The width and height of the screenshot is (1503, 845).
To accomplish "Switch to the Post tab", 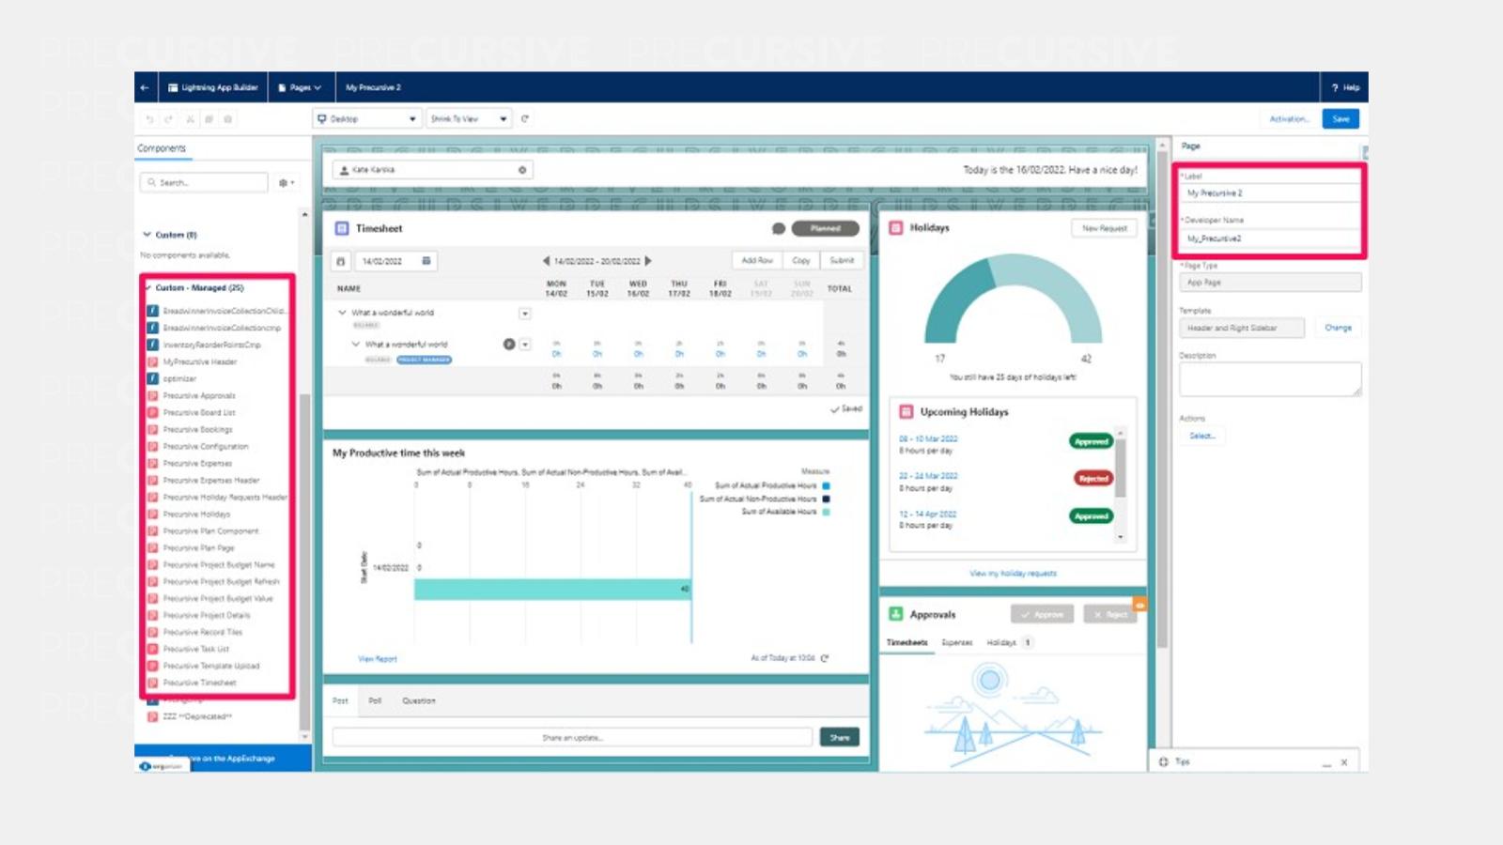I will 340,700.
